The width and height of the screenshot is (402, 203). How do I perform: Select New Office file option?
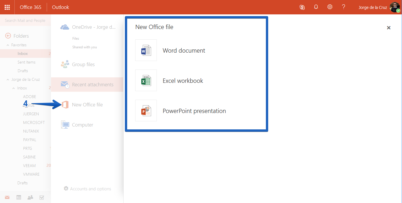(x=87, y=105)
